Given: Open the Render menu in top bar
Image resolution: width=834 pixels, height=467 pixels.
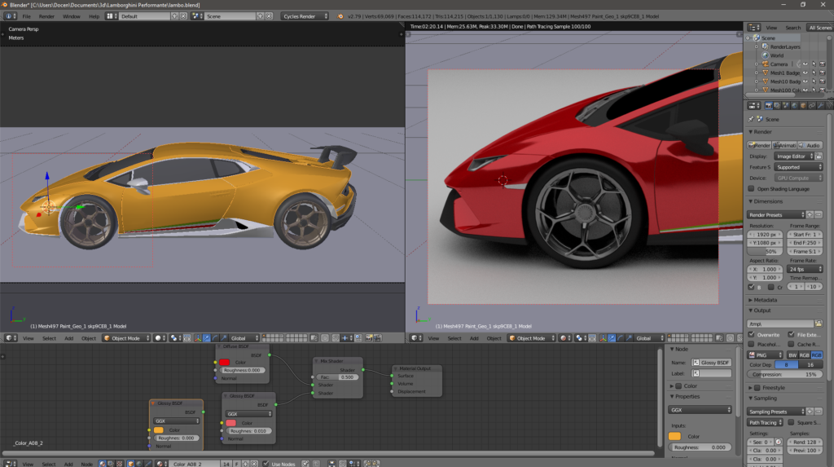Looking at the screenshot, I should coord(47,16).
